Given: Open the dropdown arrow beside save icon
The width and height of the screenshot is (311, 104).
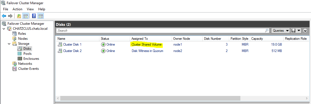Looking at the screenshot, I should [299, 31].
